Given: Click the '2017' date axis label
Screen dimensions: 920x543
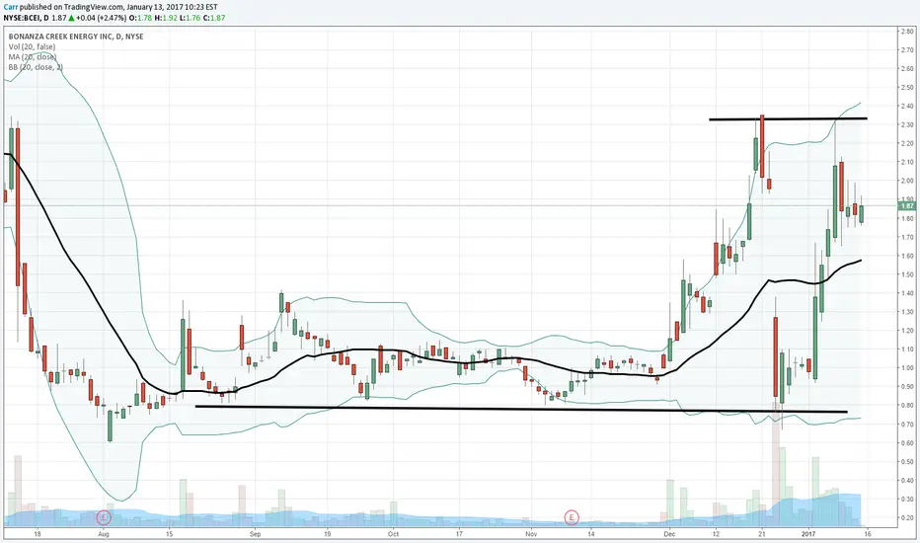Looking at the screenshot, I should 808,534.
